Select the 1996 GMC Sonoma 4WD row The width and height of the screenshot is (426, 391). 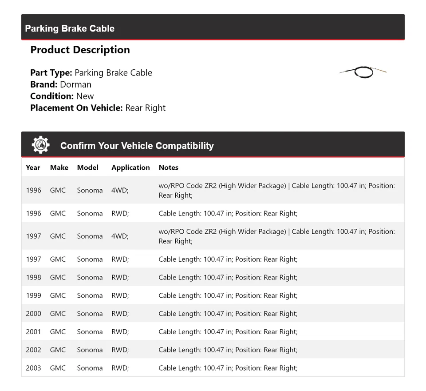(213, 190)
